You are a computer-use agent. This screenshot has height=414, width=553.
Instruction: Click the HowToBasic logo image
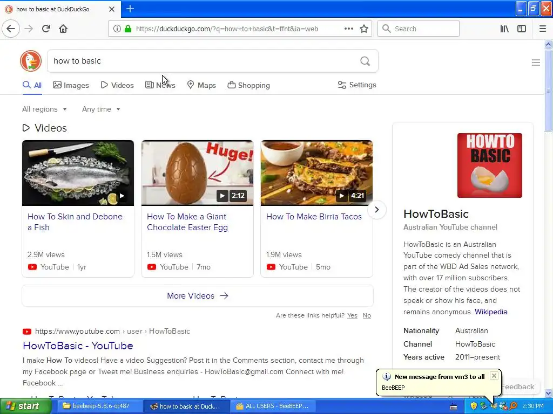[489, 165]
